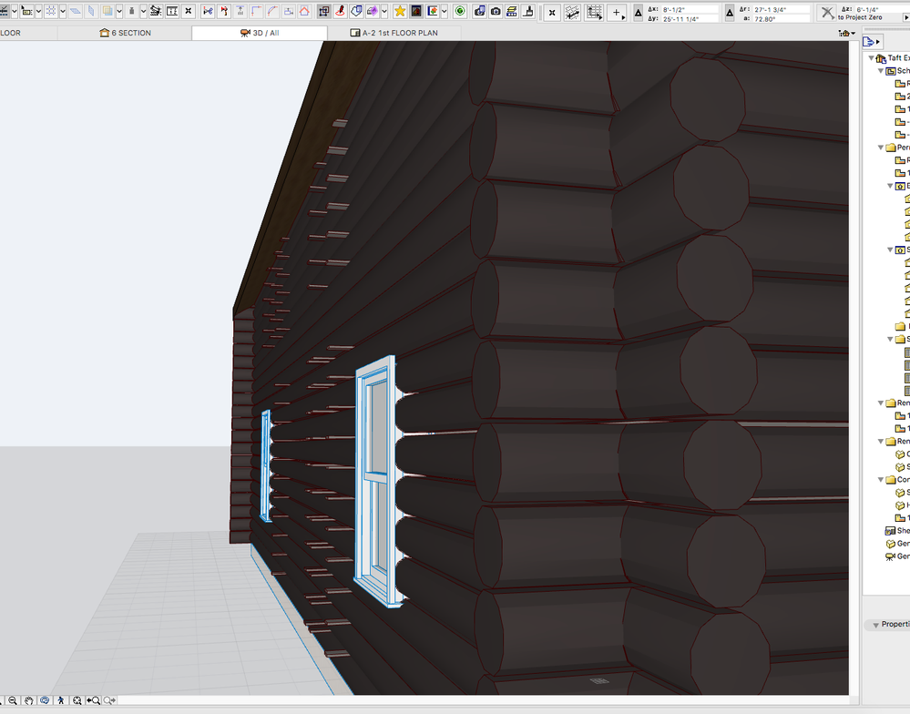Click the tab options button right of the tab bar
The height and width of the screenshot is (714, 910).
click(845, 31)
